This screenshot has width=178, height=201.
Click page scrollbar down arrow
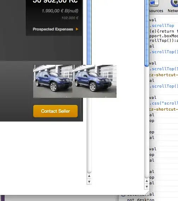tap(89, 182)
